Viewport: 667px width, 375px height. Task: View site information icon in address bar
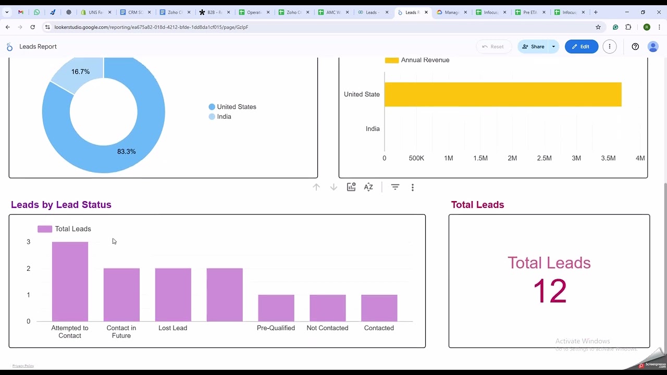tap(47, 27)
